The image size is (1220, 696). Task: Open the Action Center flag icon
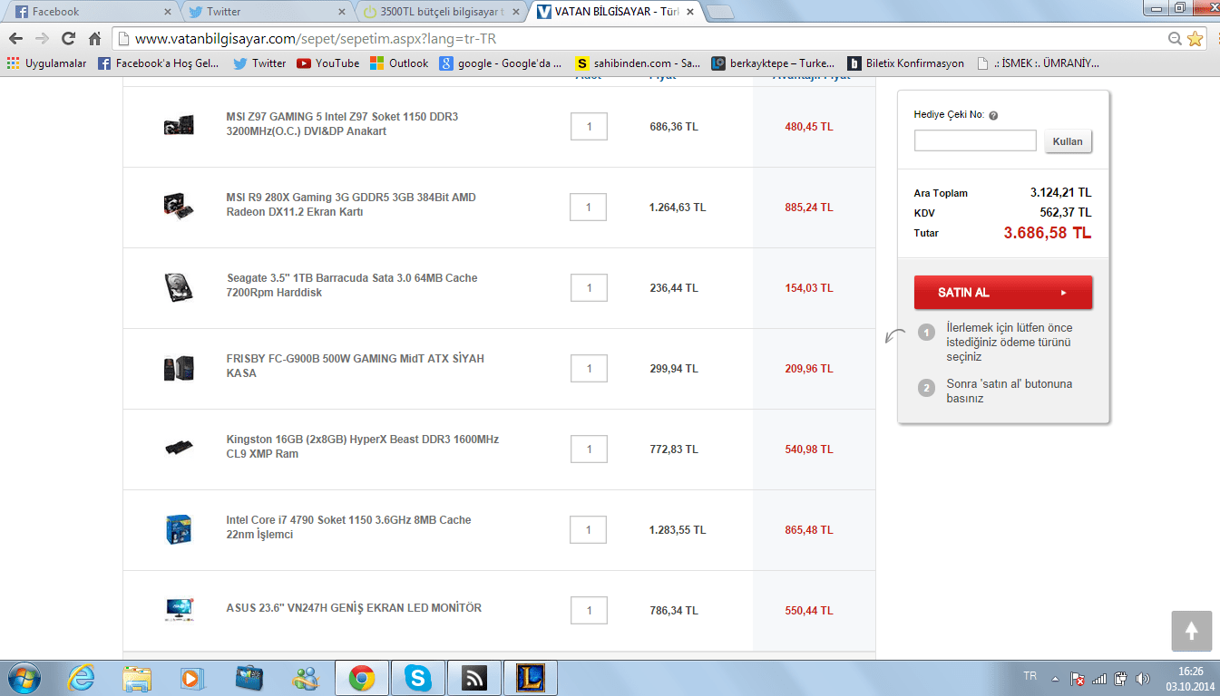tap(1078, 678)
